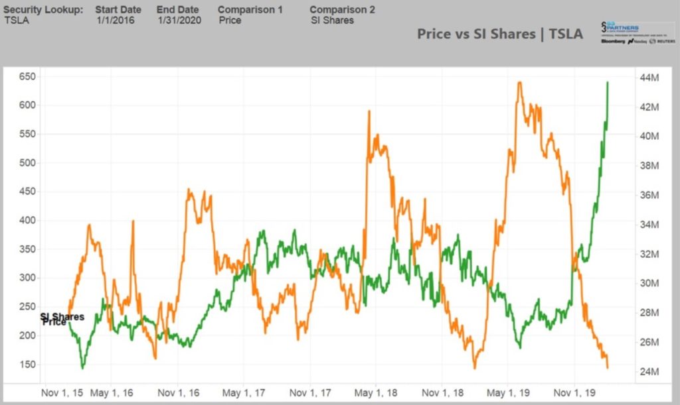Click the 44M tick on the shares axis
This screenshot has width=680, height=405.
649,78
